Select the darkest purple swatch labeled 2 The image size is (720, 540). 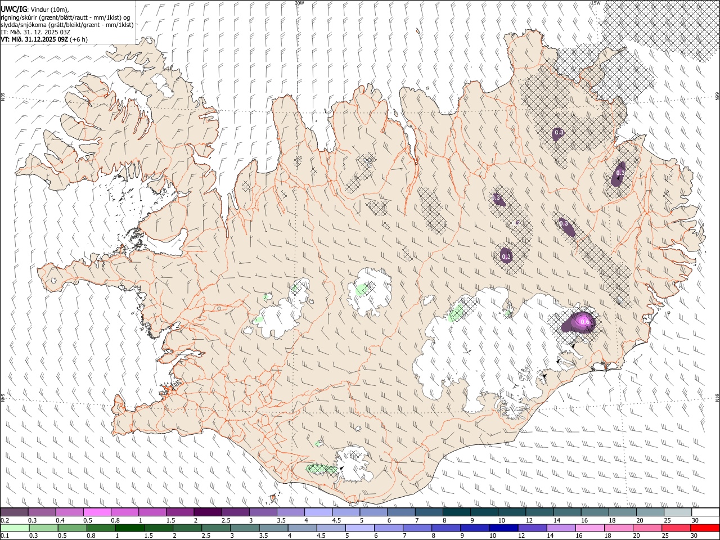(x=208, y=512)
